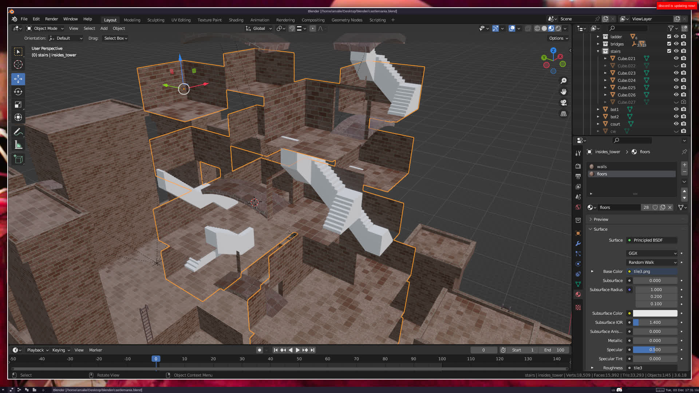The width and height of the screenshot is (699, 393).
Task: Choose the Add Cube tool
Action: pyautogui.click(x=18, y=159)
